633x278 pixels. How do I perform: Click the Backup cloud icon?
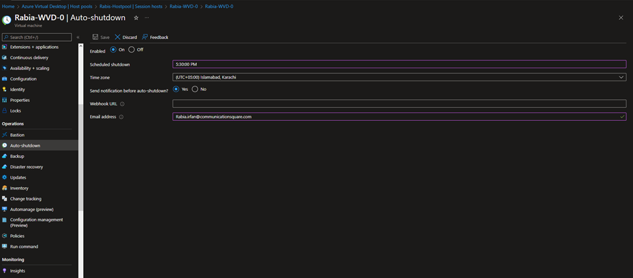click(5, 156)
